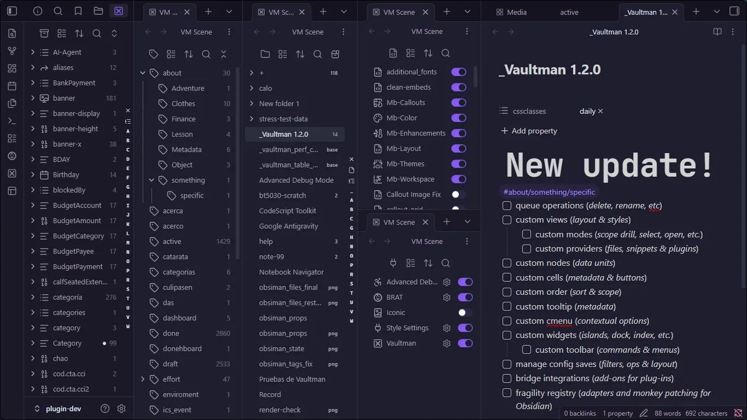The image size is (747, 420).
Task: Click the code-file icon in snippets panel toolbar
Action: pos(393,53)
